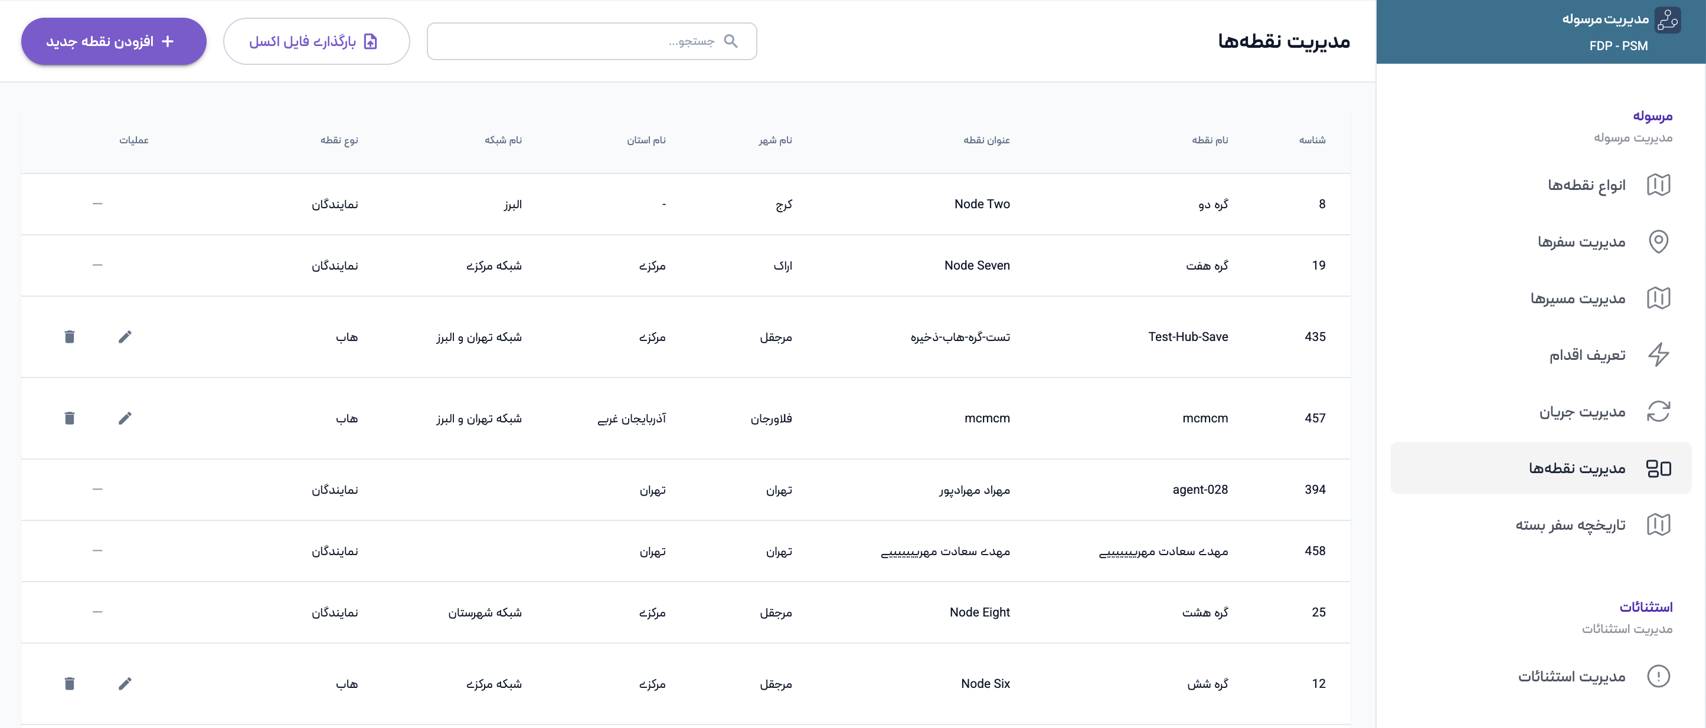1706x728 pixels.
Task: Click trash icon in mcmcm row
Action: 70,418
